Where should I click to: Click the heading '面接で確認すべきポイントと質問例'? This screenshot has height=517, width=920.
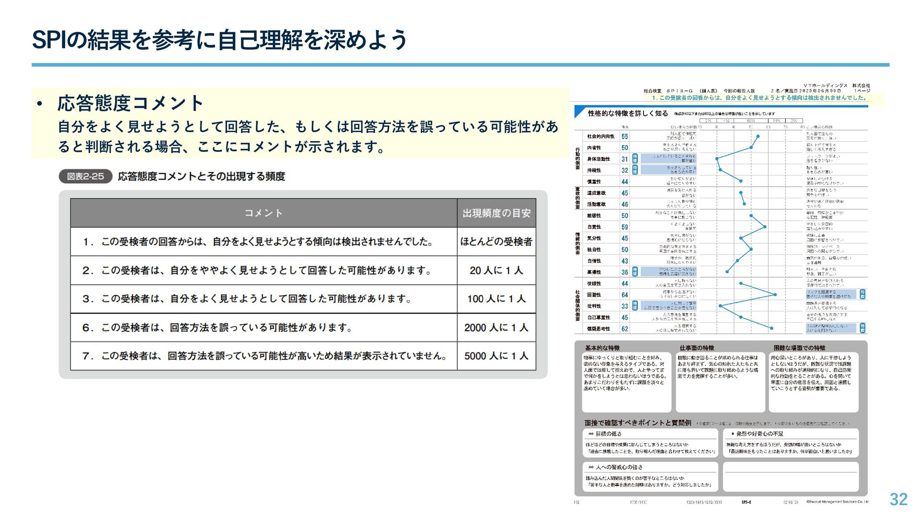tap(638, 423)
